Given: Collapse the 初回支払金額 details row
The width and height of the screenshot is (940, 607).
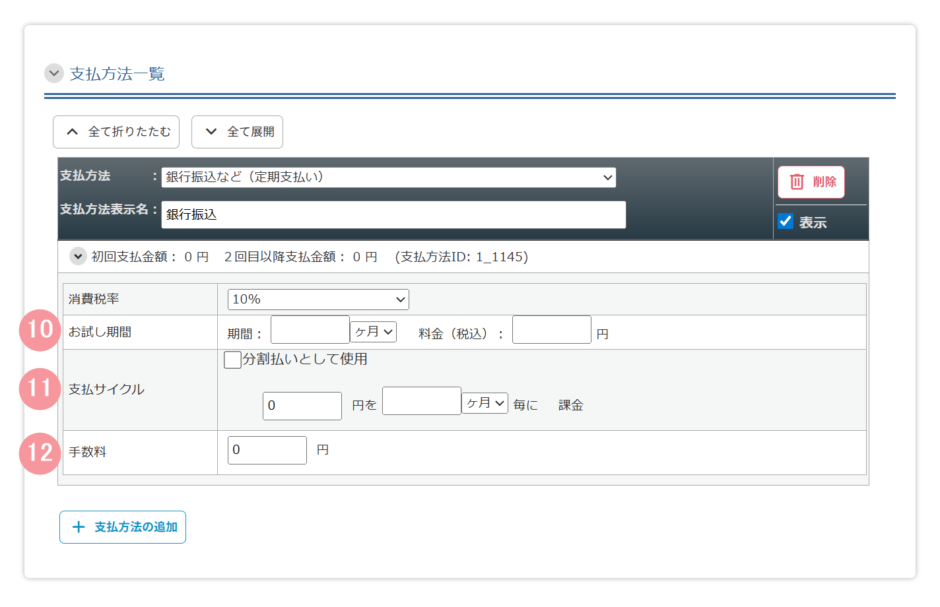Looking at the screenshot, I should tap(78, 256).
